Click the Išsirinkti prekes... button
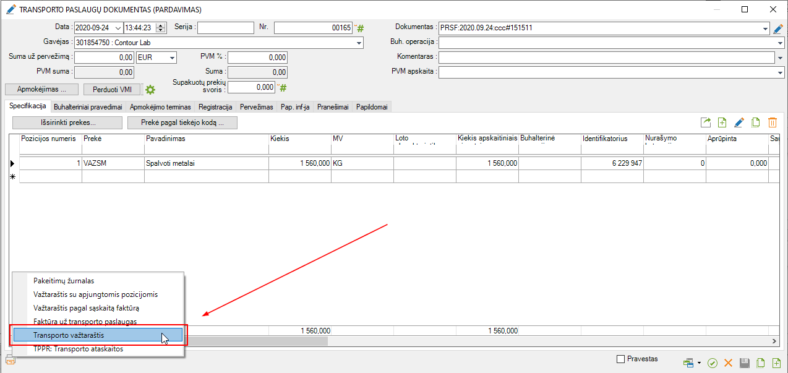The width and height of the screenshot is (788, 373). click(x=67, y=122)
